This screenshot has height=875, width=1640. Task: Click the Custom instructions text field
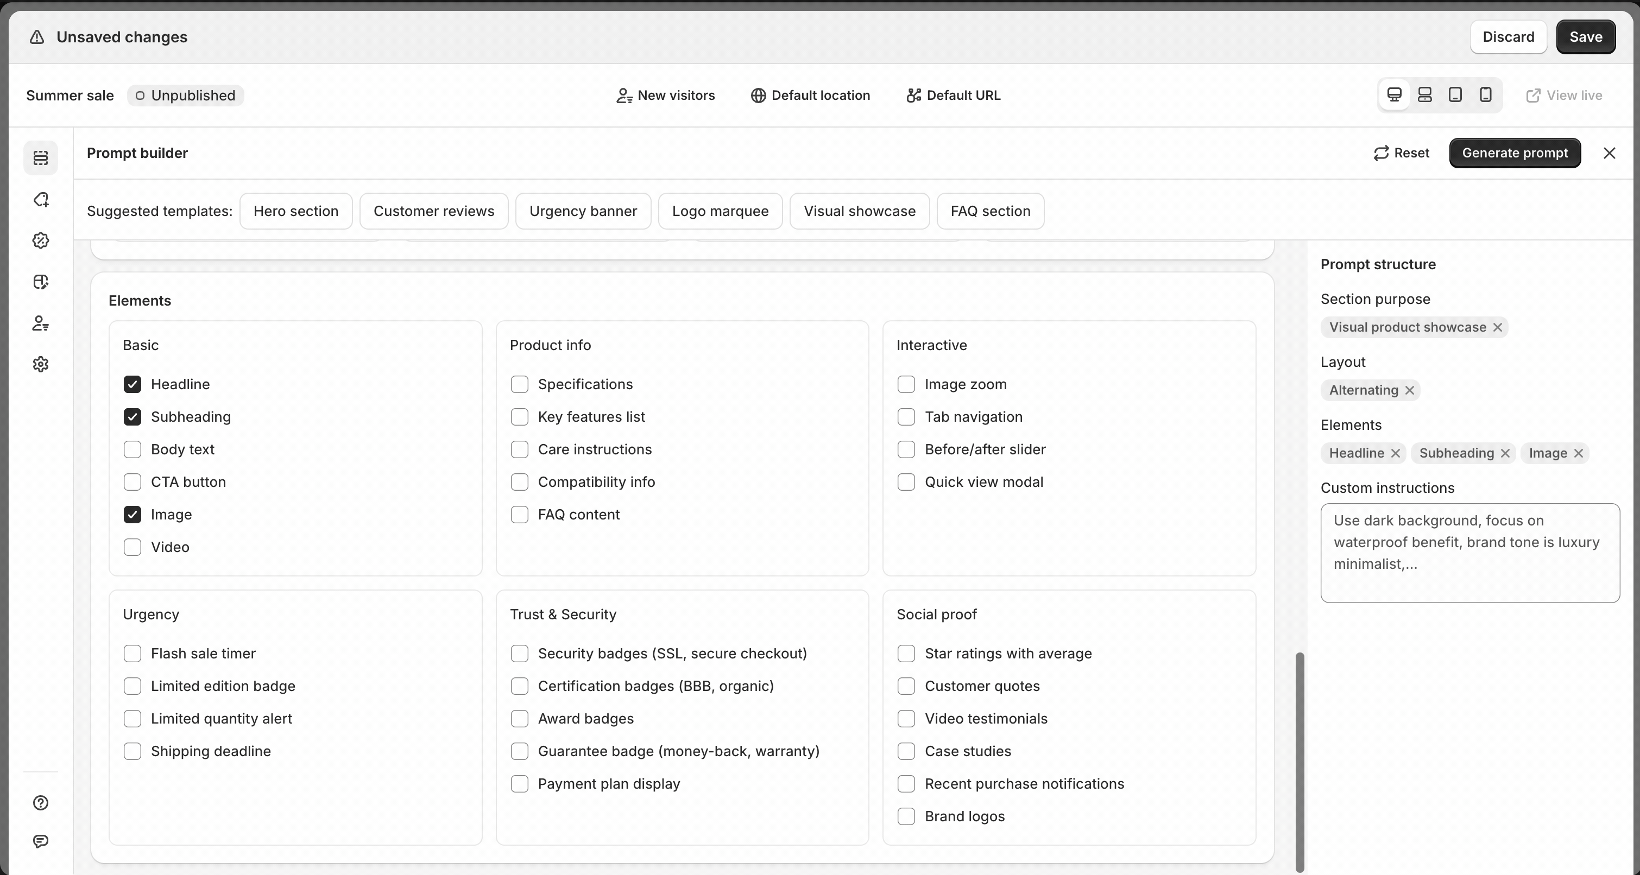click(x=1469, y=553)
